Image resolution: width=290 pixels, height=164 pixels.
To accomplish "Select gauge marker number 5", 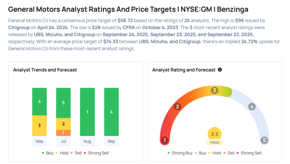I will click(264, 140).
